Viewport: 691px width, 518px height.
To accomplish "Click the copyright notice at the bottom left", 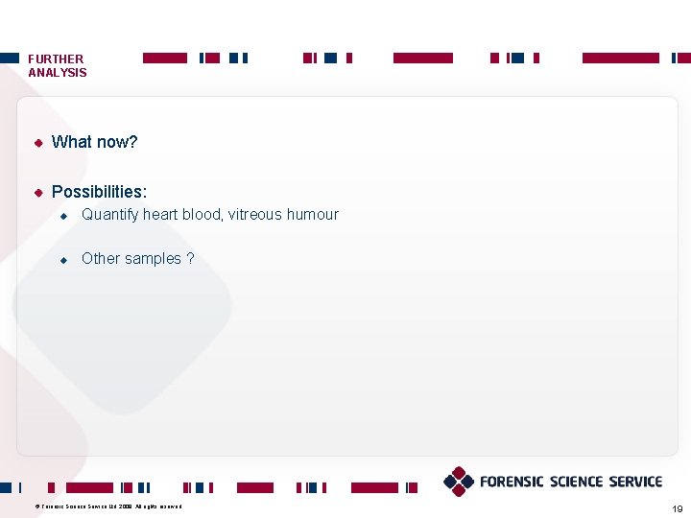I will pyautogui.click(x=107, y=506).
